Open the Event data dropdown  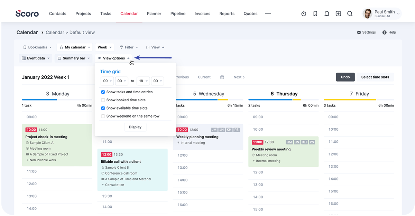[x=36, y=58]
